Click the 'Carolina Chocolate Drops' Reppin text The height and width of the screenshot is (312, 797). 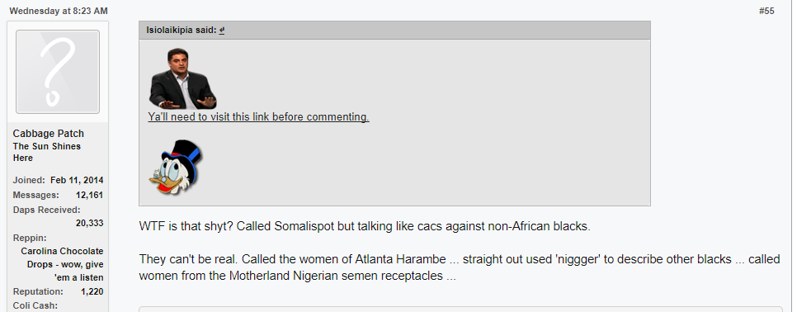(x=62, y=264)
